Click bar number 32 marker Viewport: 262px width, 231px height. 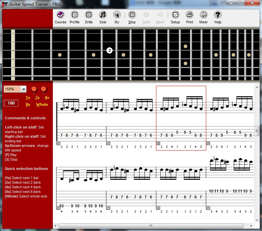click(208, 143)
